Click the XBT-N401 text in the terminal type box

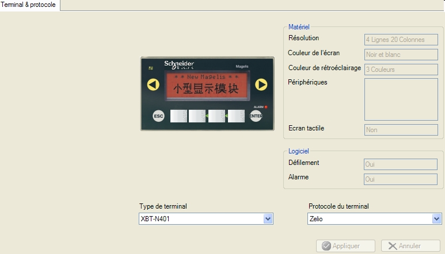click(x=155, y=219)
